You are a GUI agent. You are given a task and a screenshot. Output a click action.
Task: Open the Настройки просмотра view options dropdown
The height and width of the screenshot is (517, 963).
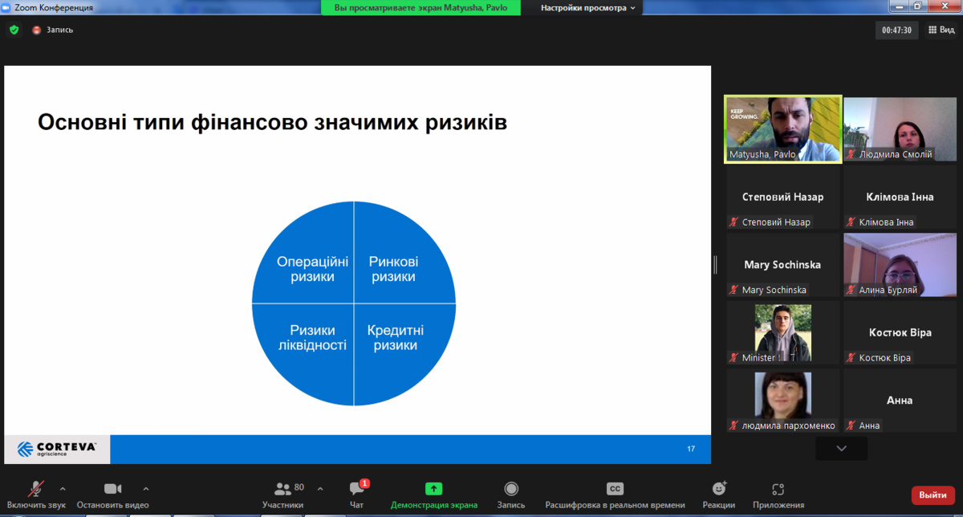pyautogui.click(x=587, y=7)
